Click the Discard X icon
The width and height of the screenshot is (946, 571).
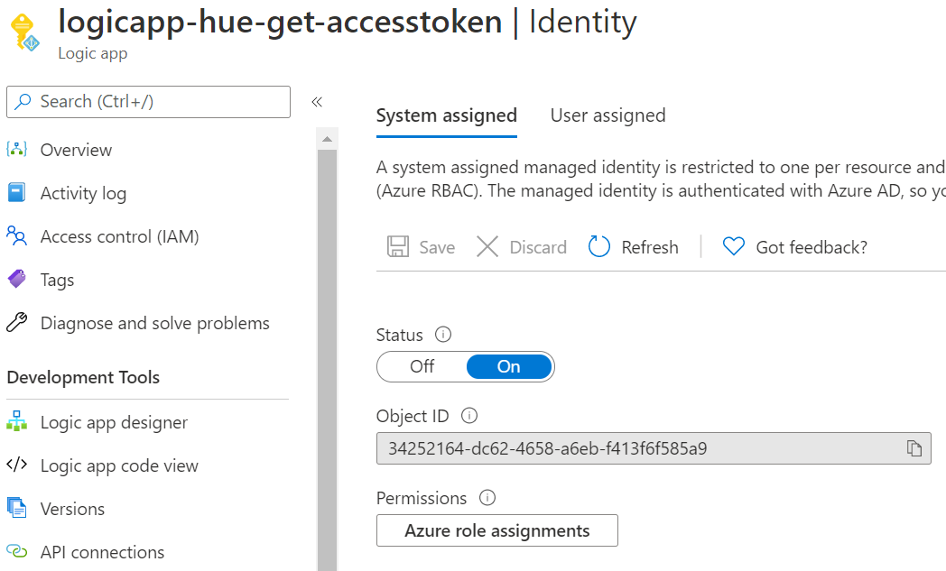[x=487, y=246]
